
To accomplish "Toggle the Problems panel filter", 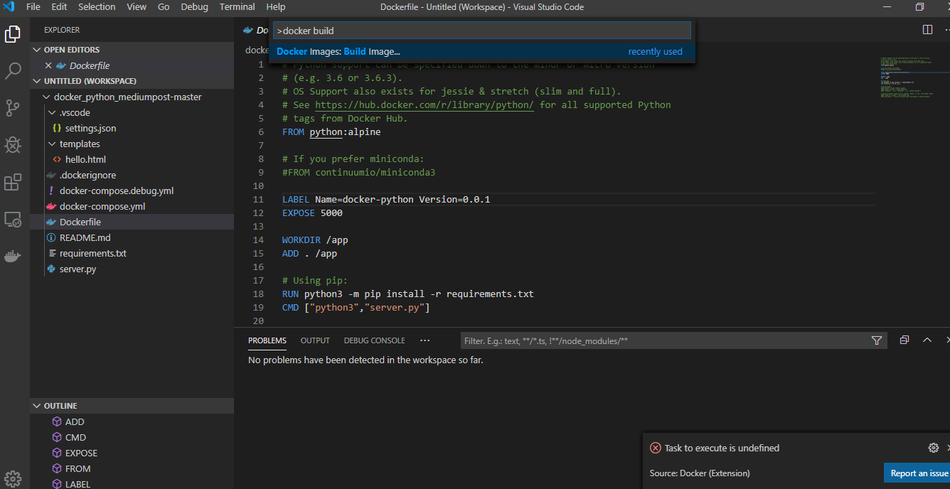I will pyautogui.click(x=877, y=340).
